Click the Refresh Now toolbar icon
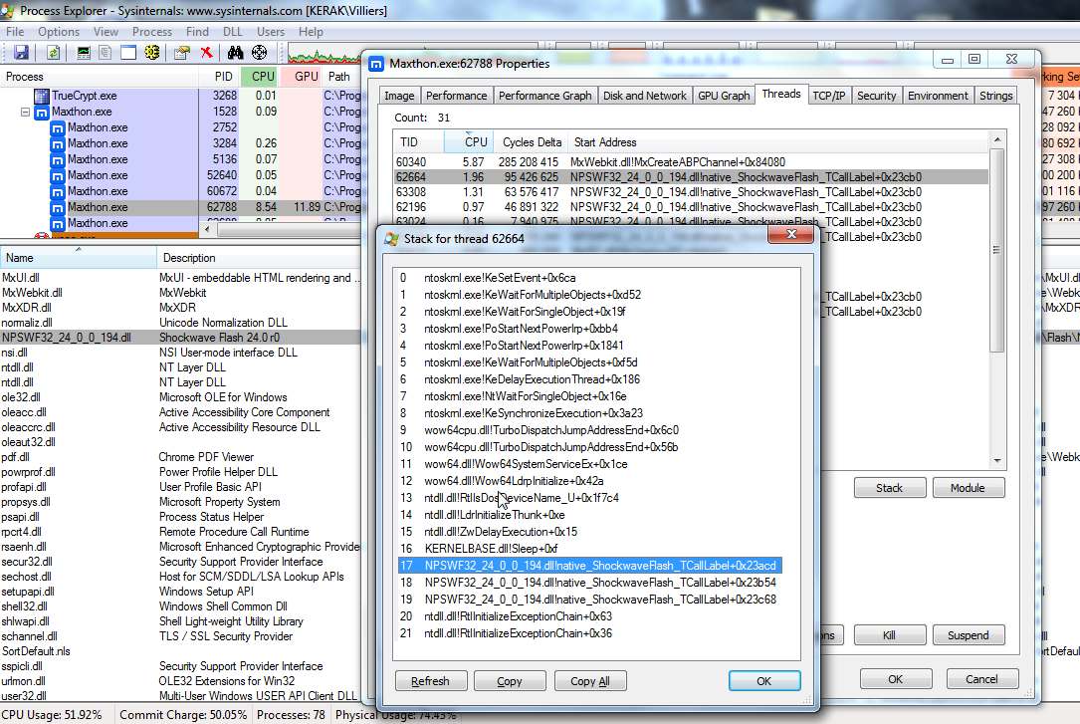The image size is (1080, 724). (54, 53)
